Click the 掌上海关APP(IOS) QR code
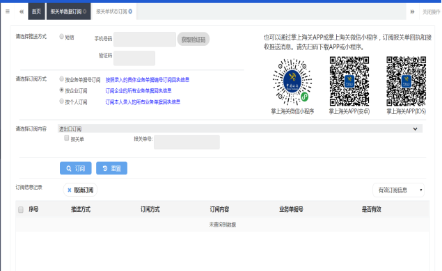Viewport: 442px width, 271px height. tap(407, 81)
